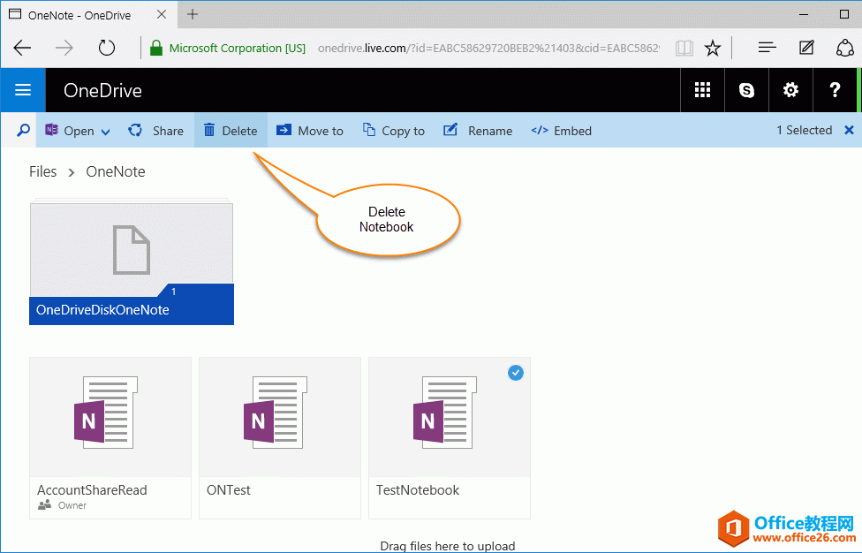Open OneDrive settings gear
Viewport: 862px width, 553px height.
(790, 89)
